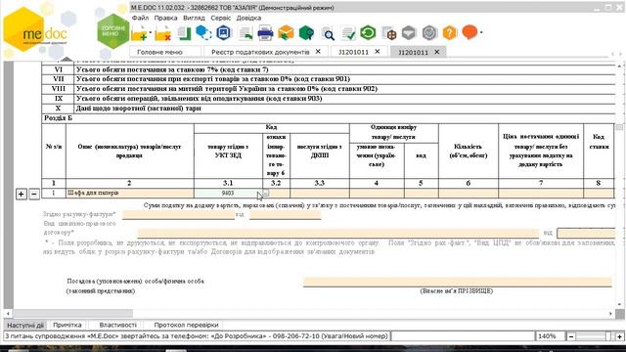
Task: Click the empty Кількість cell in row 1
Action: (469, 194)
